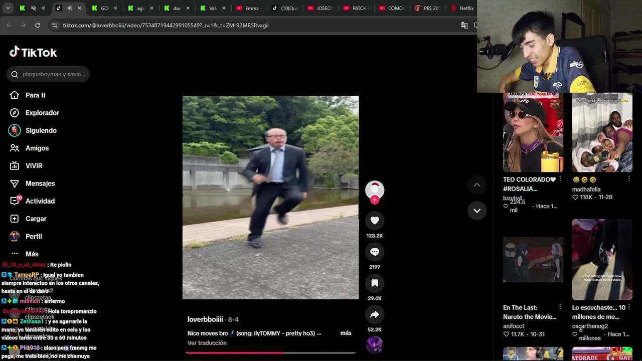Open options for TEO COLORADO video
The image size is (642, 361).
560,179
